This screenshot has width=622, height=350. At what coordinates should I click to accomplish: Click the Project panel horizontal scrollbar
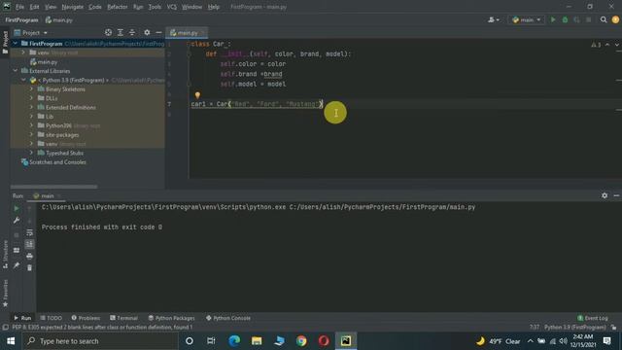pos(53,187)
